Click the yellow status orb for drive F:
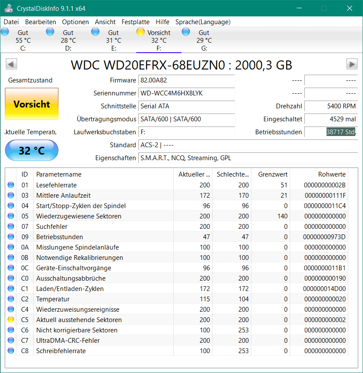This screenshot has width=363, height=373. coord(141,32)
